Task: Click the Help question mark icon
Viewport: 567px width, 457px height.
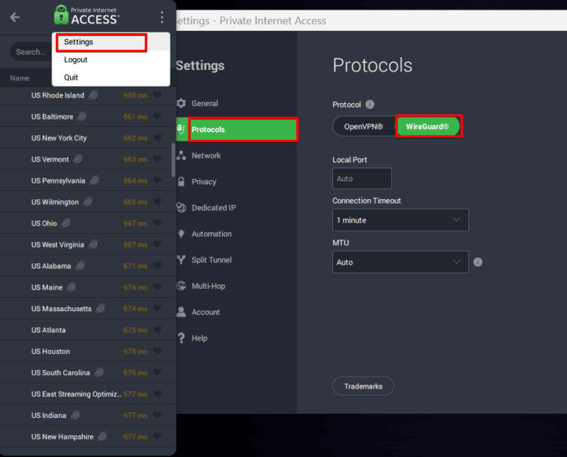Action: (x=181, y=338)
